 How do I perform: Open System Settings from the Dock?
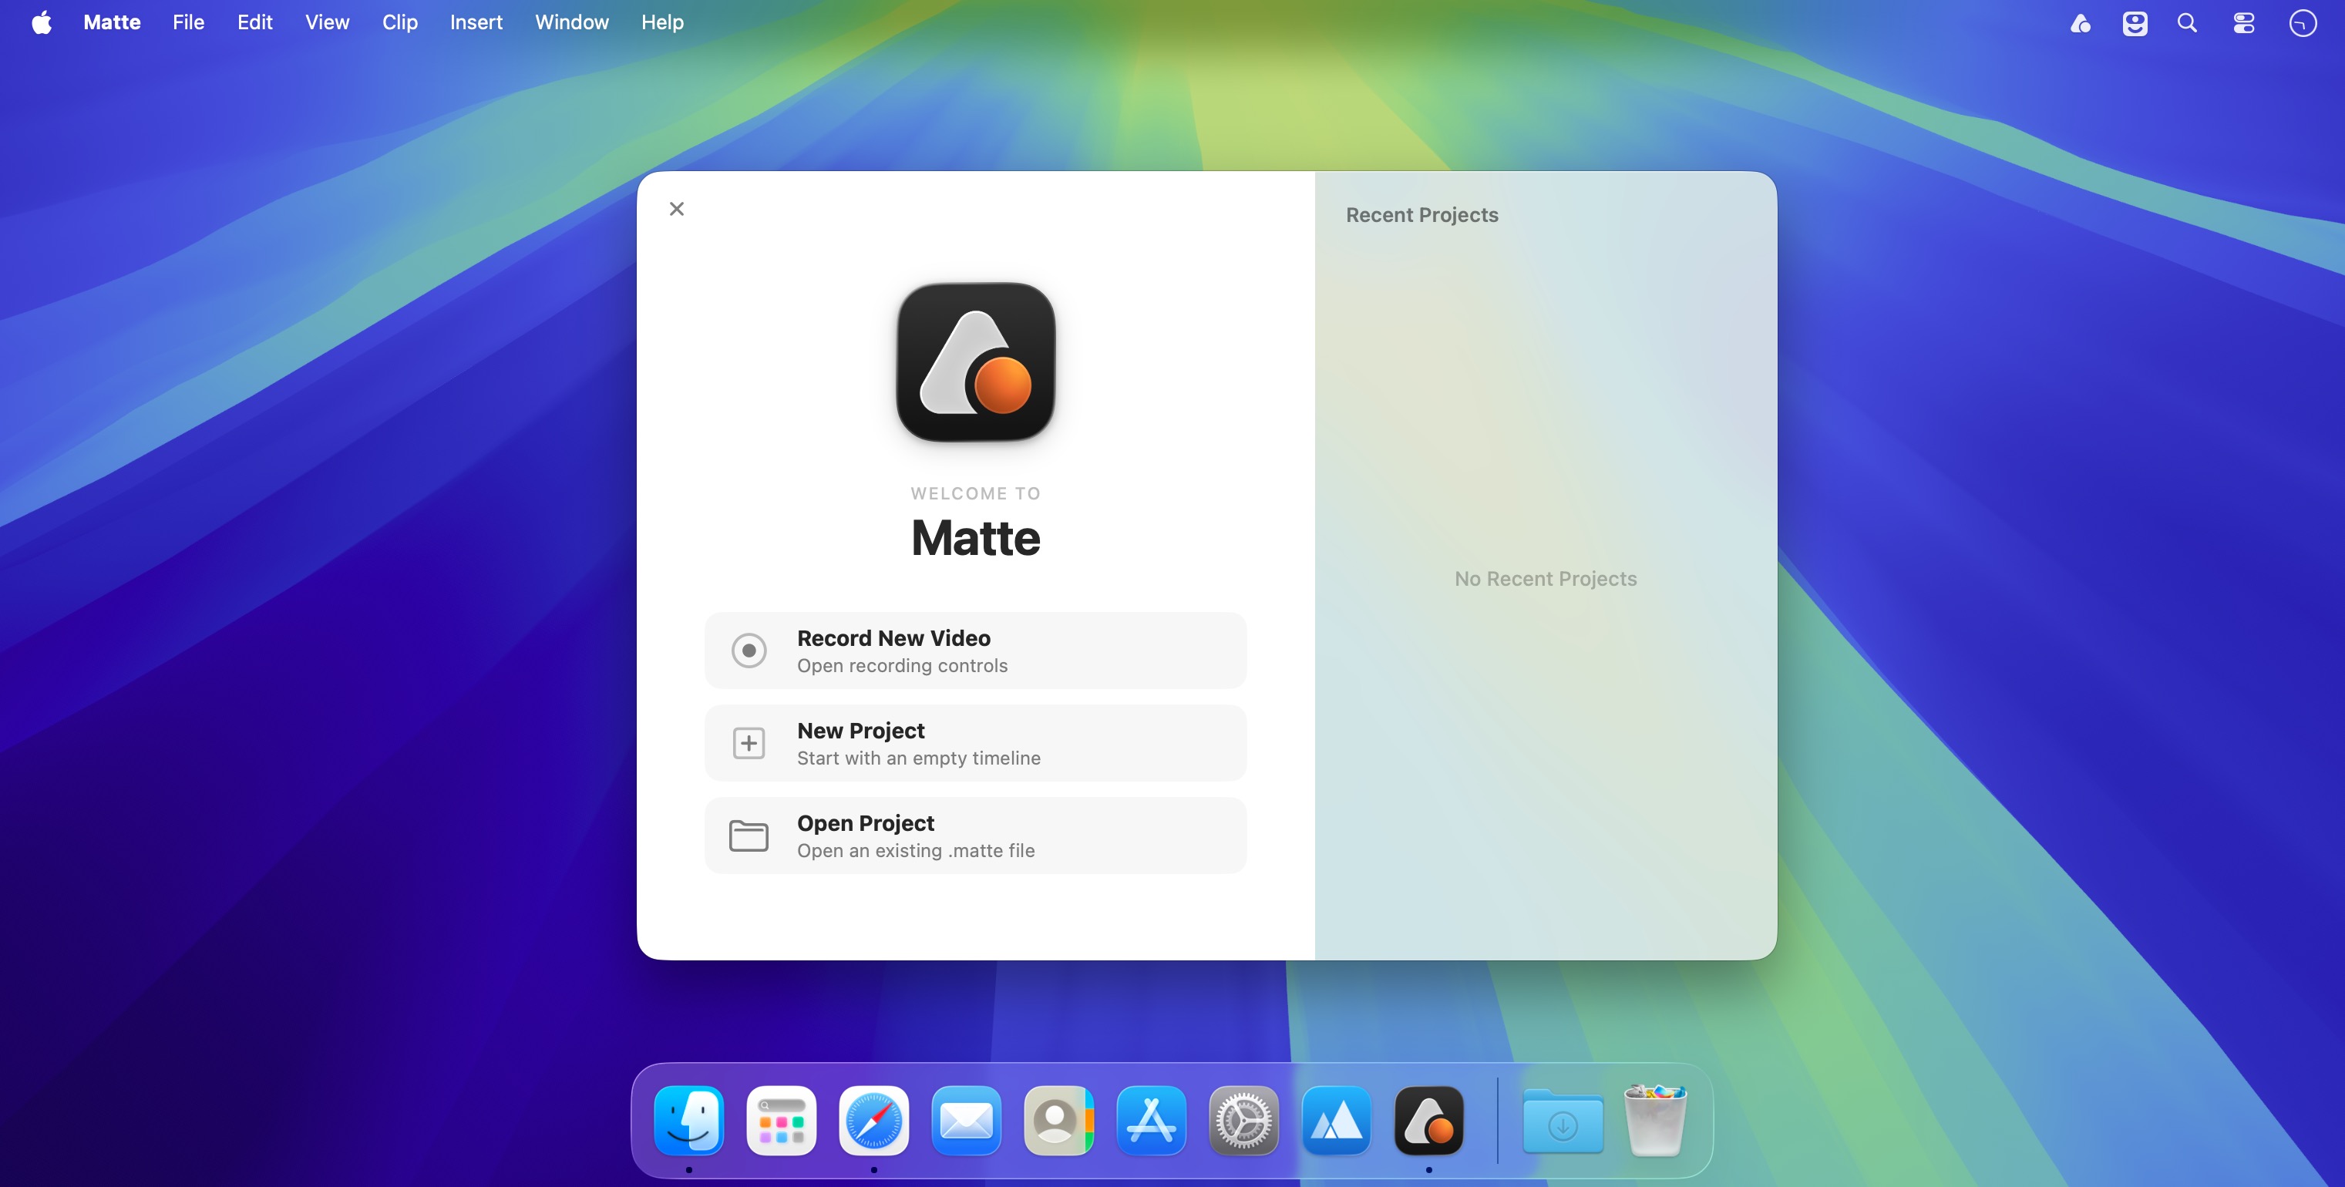pos(1243,1121)
